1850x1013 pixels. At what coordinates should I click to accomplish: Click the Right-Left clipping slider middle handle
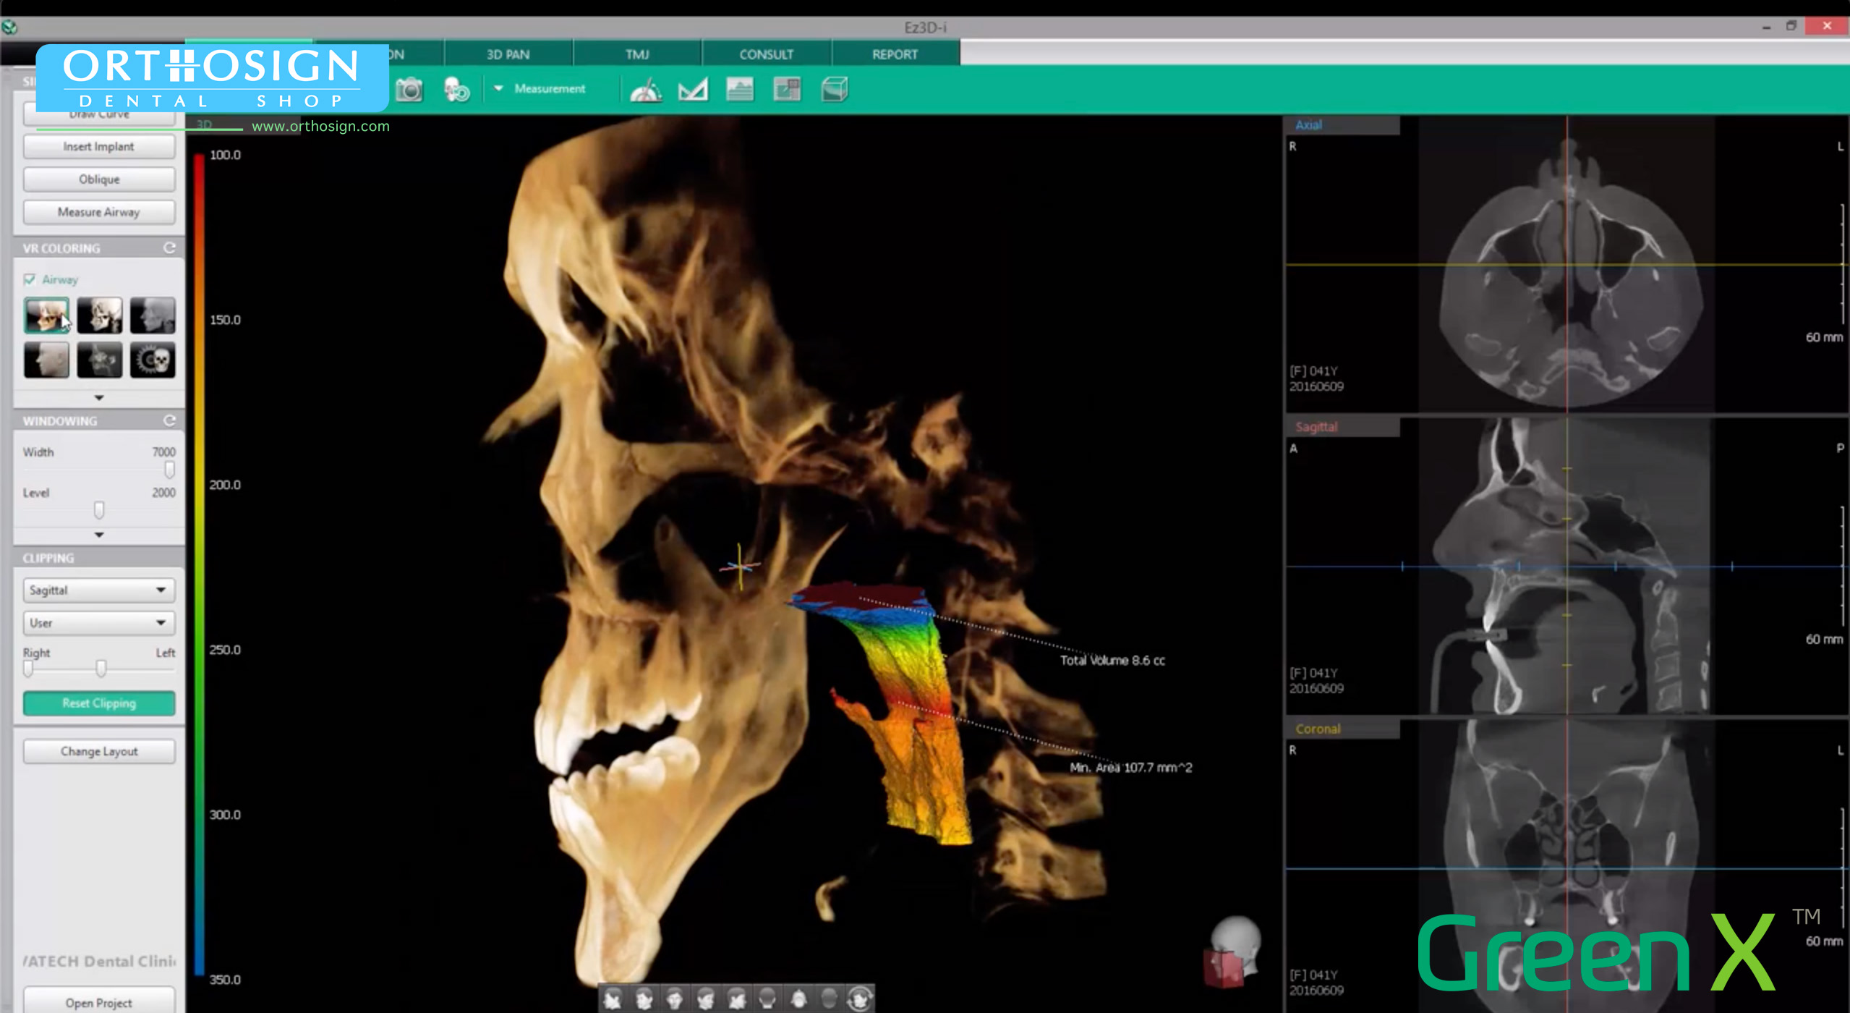pos(101,669)
